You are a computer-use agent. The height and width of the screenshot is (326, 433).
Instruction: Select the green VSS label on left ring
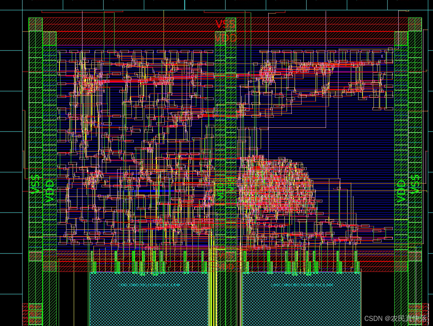(35, 184)
